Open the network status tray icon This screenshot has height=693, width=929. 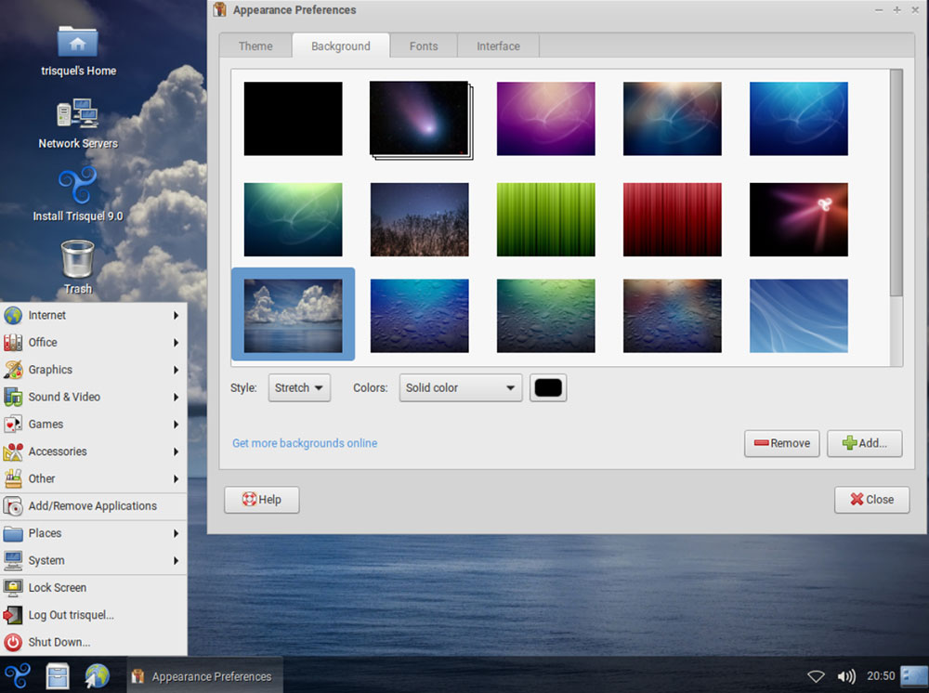(x=816, y=676)
